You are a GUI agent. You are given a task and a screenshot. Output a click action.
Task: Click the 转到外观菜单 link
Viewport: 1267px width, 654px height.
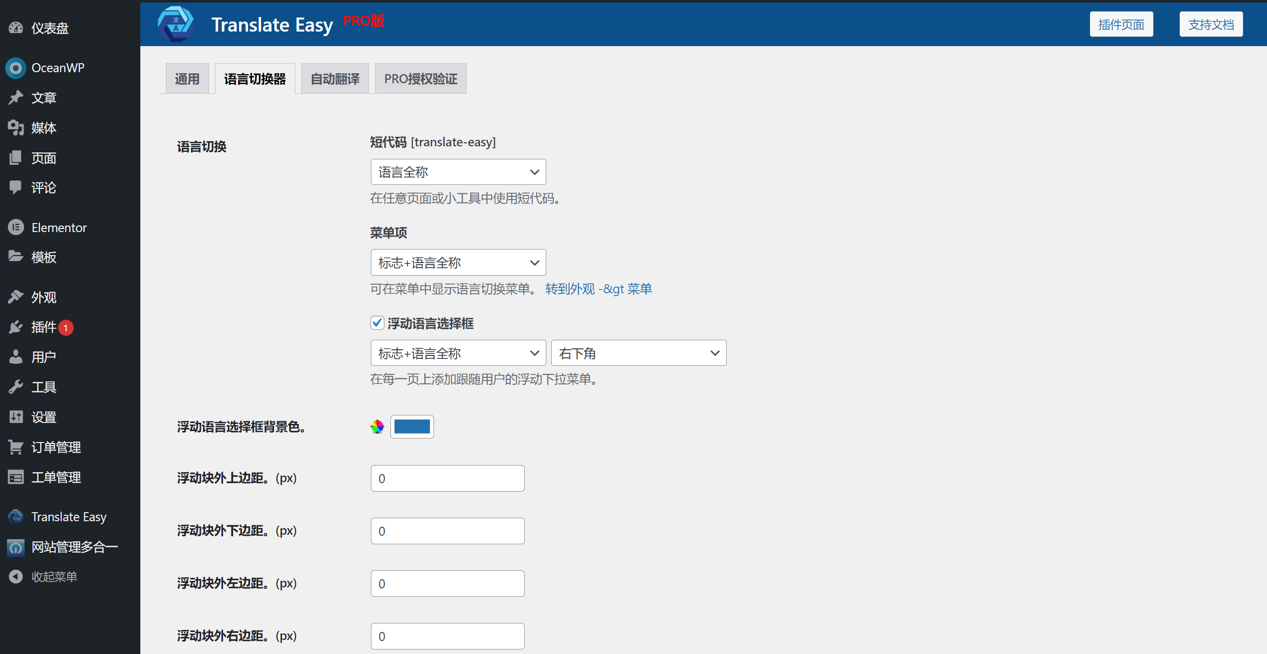click(598, 289)
